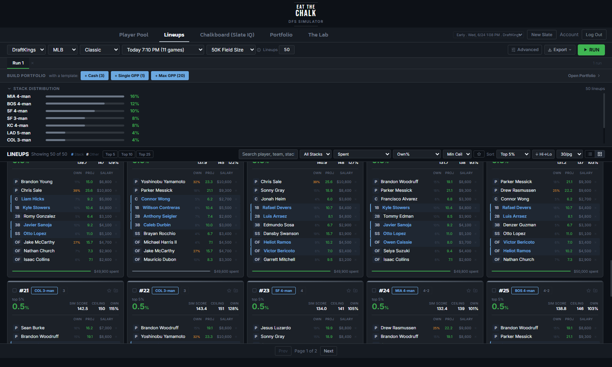The image size is (612, 367).
Task: Add lineup #22 to portfolio folder
Action: (x=236, y=291)
